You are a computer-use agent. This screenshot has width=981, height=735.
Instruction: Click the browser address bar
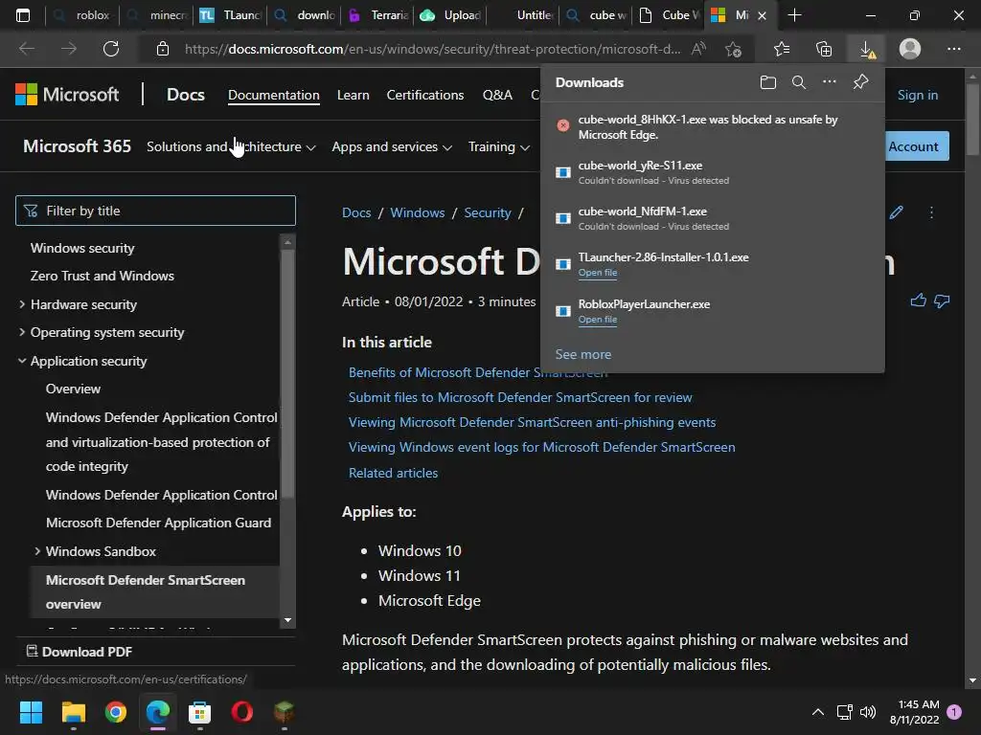[432, 49]
